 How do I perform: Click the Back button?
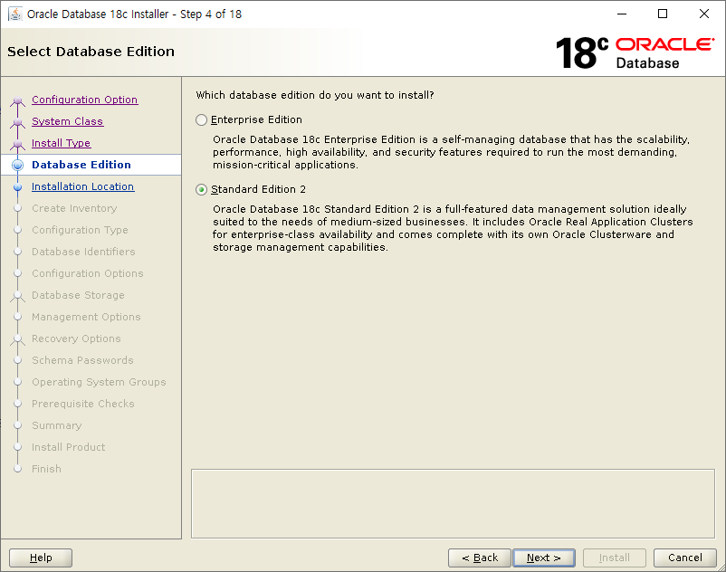(480, 558)
